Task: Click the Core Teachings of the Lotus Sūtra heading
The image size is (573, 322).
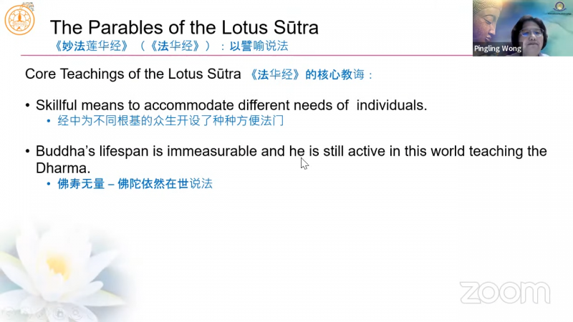Action: pyautogui.click(x=133, y=74)
